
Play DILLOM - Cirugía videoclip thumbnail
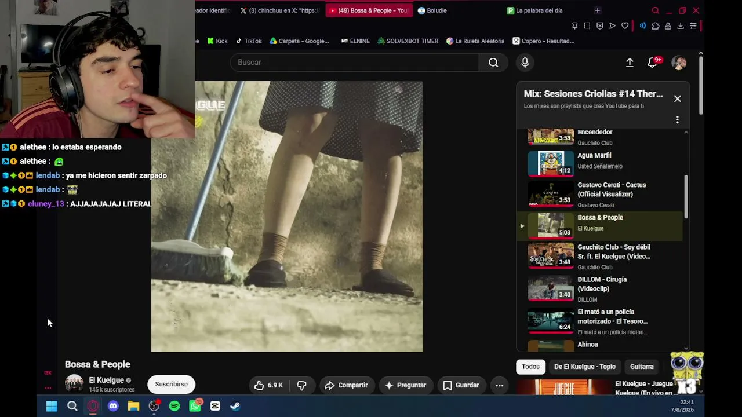tap(551, 288)
